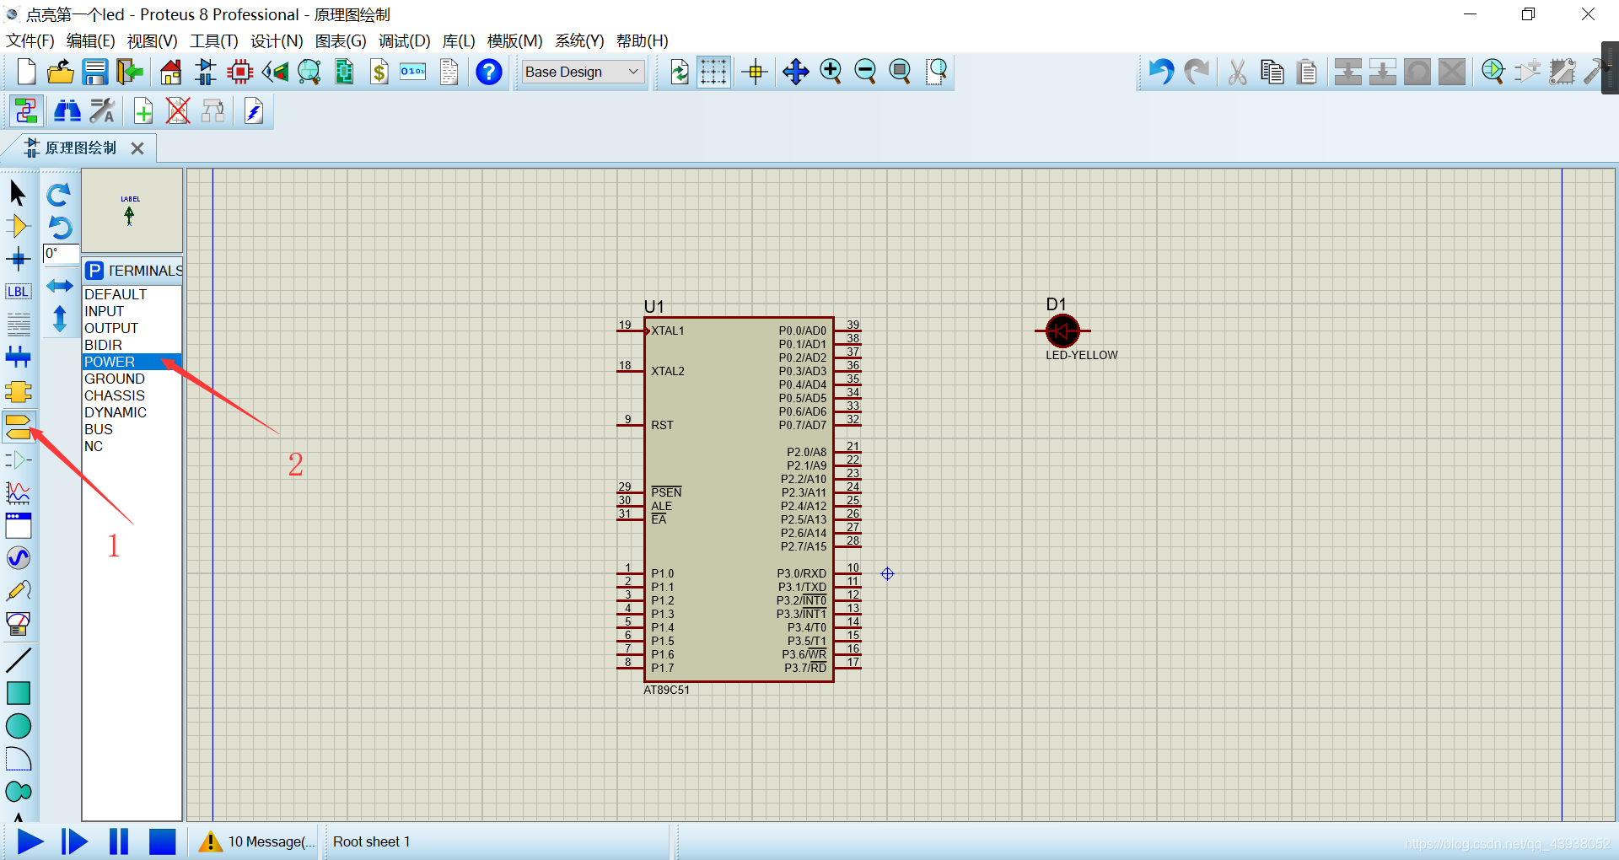Open project with the folder icon

60,72
